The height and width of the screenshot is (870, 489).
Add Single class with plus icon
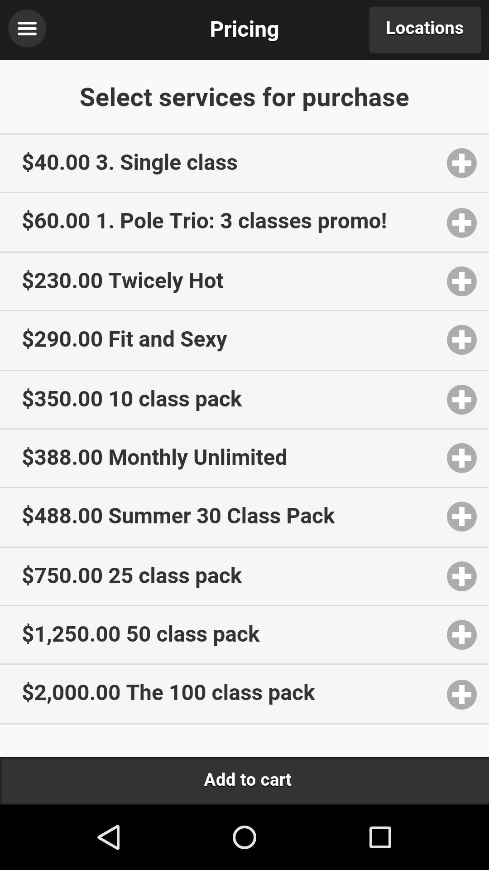pyautogui.click(x=461, y=163)
